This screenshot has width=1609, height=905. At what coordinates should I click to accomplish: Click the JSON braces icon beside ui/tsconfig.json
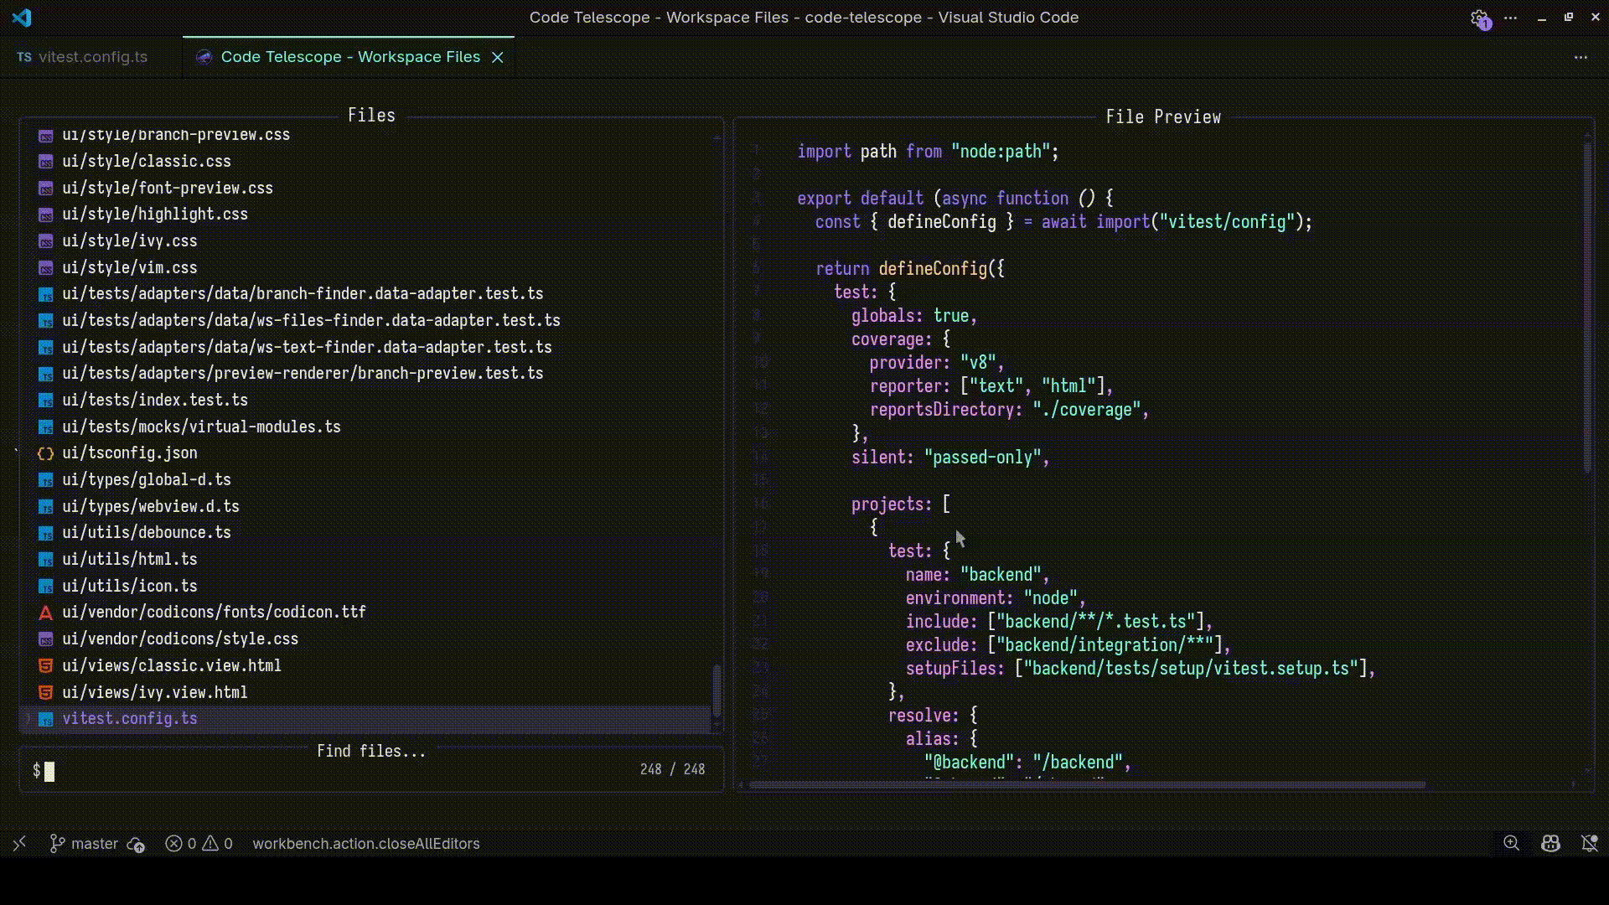coord(46,453)
